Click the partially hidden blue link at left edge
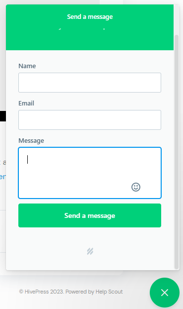This screenshot has height=309, width=183. [x=3, y=177]
